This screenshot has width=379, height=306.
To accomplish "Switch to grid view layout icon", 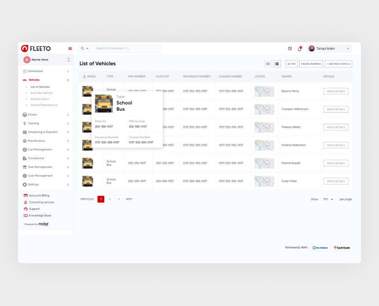I will 268,64.
